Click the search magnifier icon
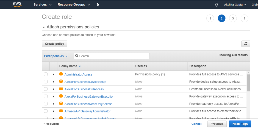 pyautogui.click(x=77, y=56)
